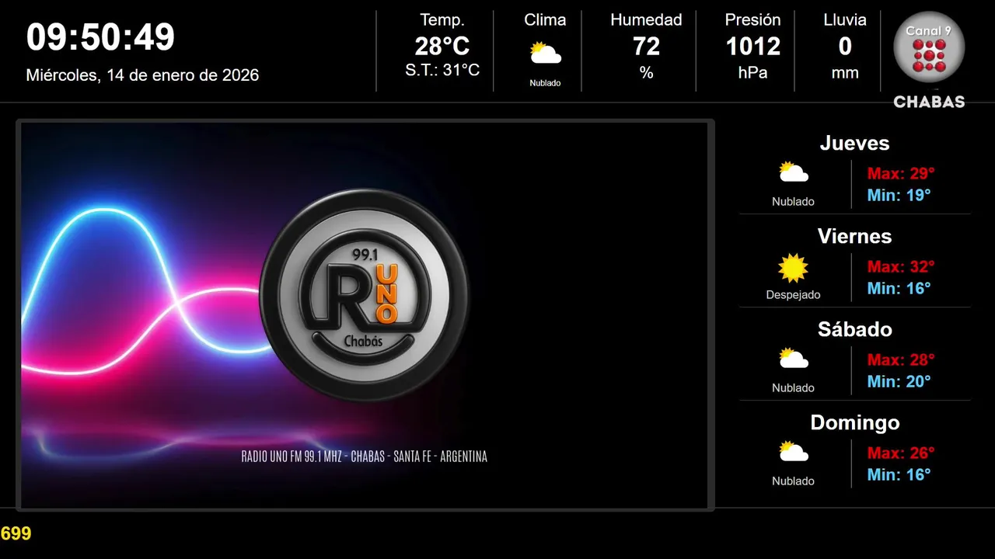
Task: Click the Sábado Min: 20° value
Action: 899,381
